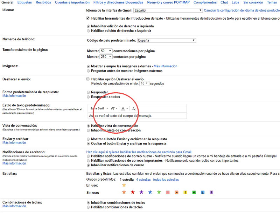The width and height of the screenshot is (280, 214).
Task: Select Habilitar combinaciones de teclas
Action: 88,207
